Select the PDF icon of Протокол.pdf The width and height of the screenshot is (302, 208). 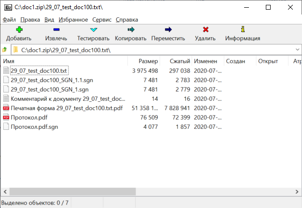6,117
